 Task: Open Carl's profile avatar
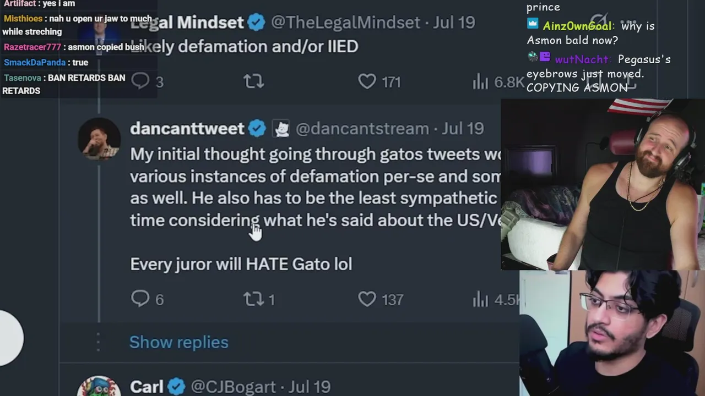click(99, 386)
